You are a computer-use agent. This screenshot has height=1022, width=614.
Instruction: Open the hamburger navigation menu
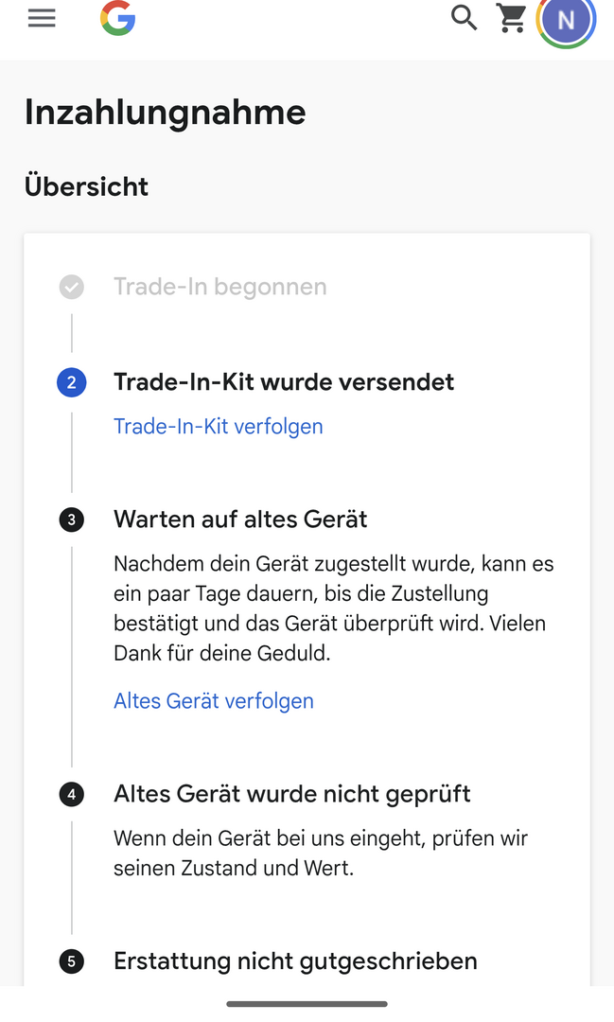click(42, 19)
